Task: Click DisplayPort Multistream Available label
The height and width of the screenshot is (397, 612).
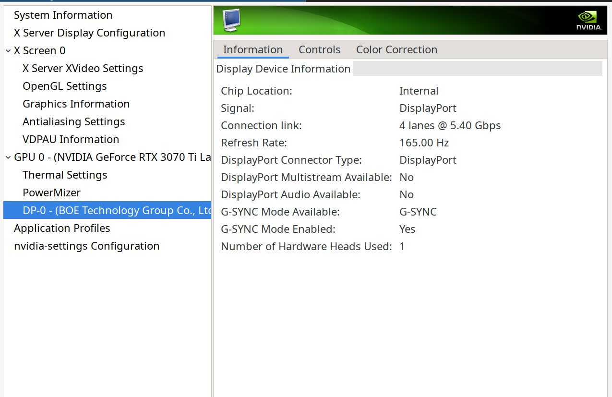Action: point(306,177)
